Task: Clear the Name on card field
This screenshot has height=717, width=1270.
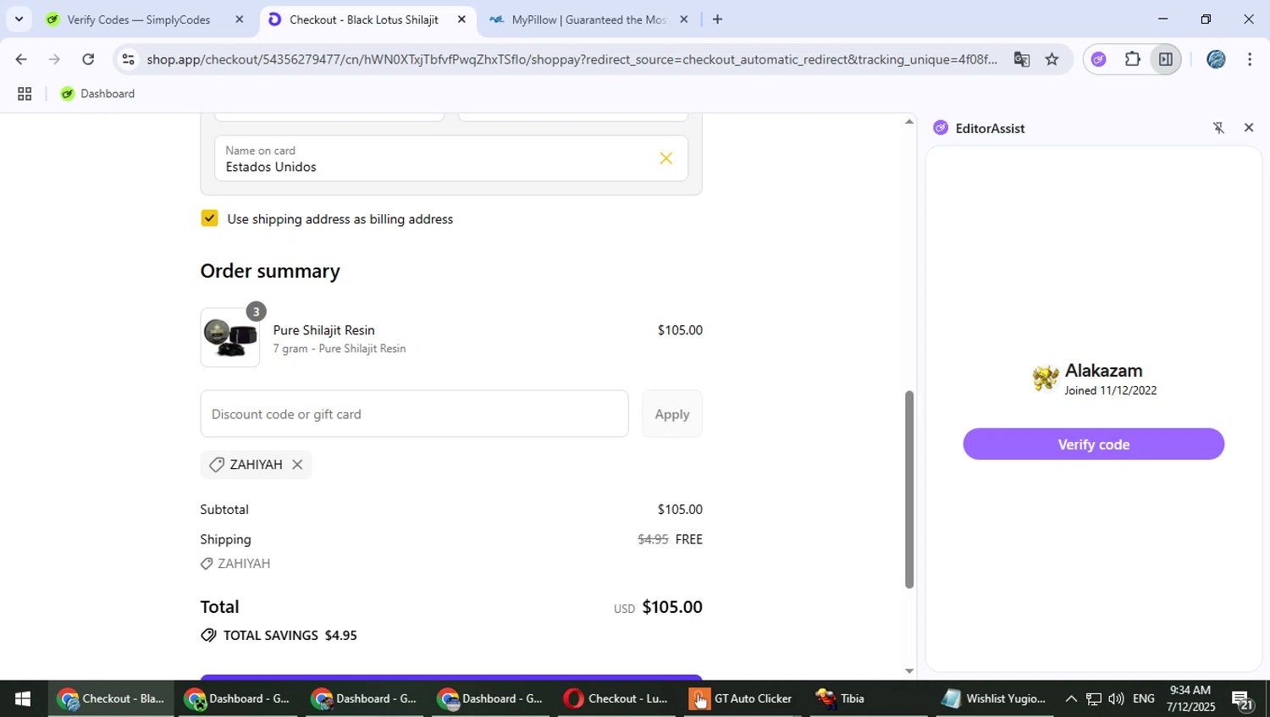Action: (x=666, y=158)
